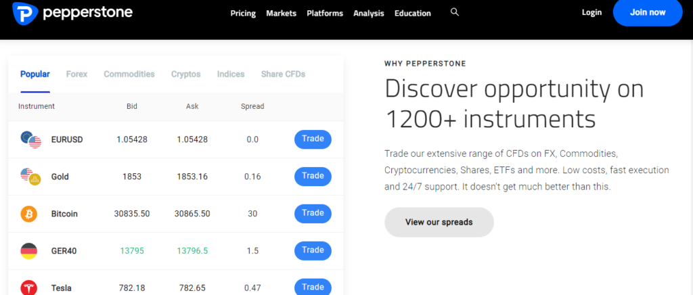
Task: Click the Bid column header
Action: coord(132,106)
